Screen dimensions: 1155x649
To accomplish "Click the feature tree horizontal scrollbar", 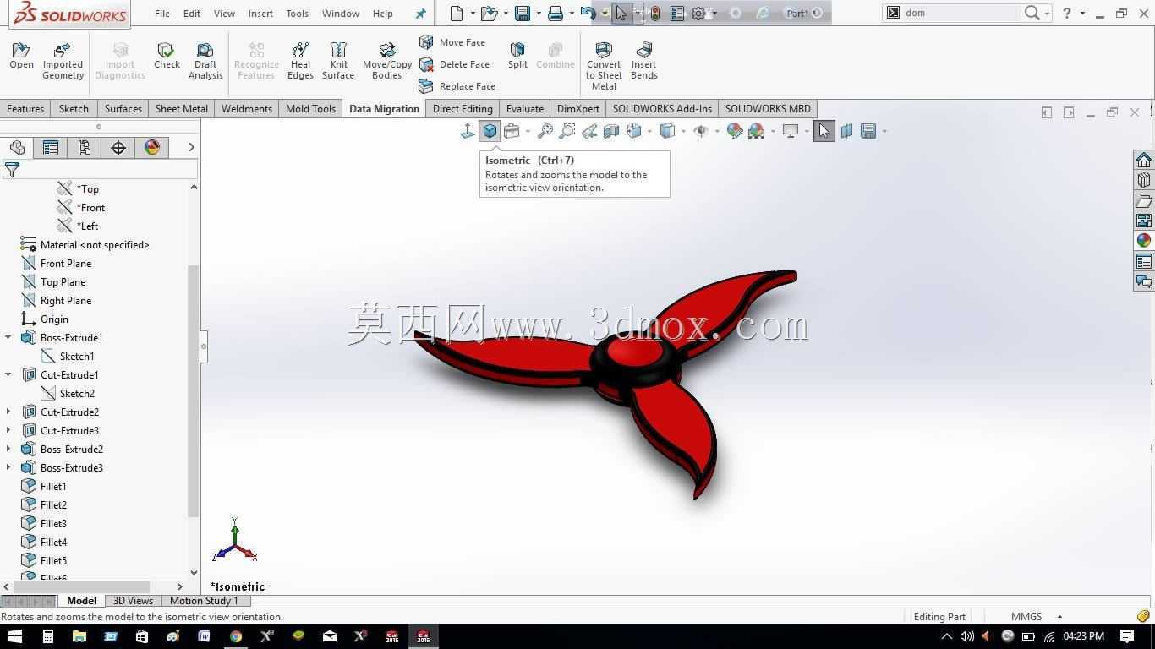I will [81, 586].
